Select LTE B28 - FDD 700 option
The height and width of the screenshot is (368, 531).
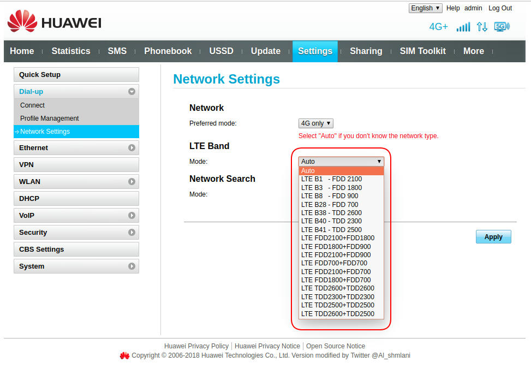pyautogui.click(x=341, y=205)
